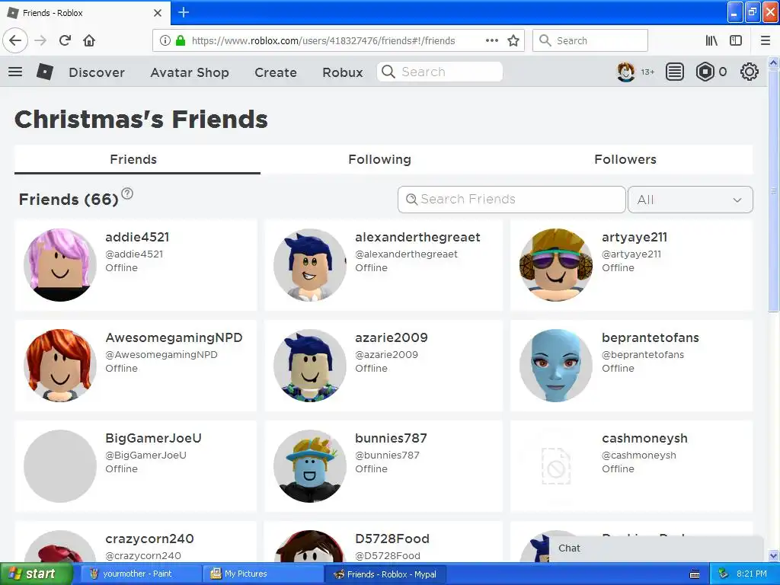Click the Robux balance icon
Screen dimensions: 780x585
click(705, 72)
